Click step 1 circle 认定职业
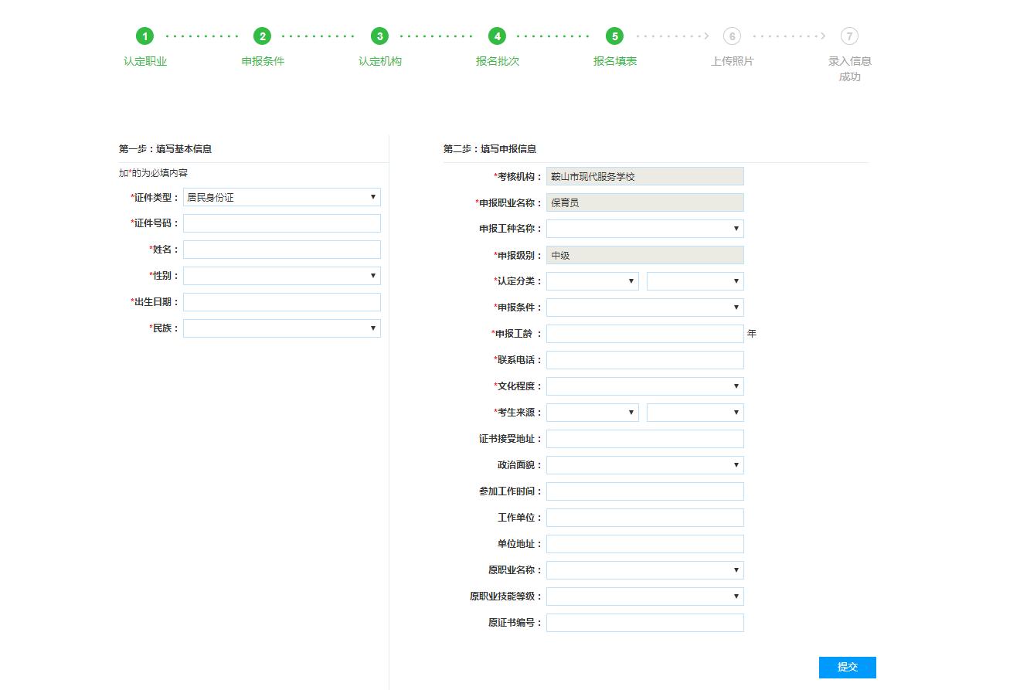Screen dimensions: 1020x690 pos(144,36)
